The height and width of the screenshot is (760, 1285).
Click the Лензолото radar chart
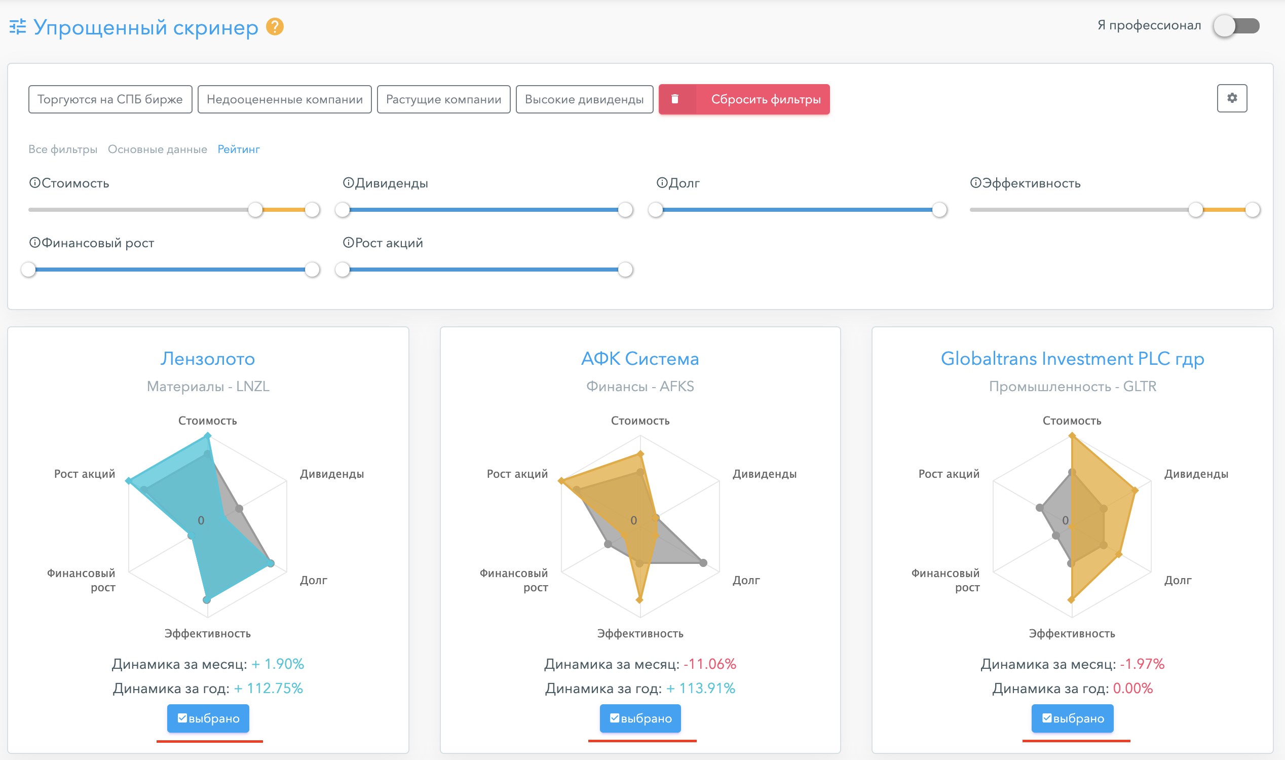207,526
